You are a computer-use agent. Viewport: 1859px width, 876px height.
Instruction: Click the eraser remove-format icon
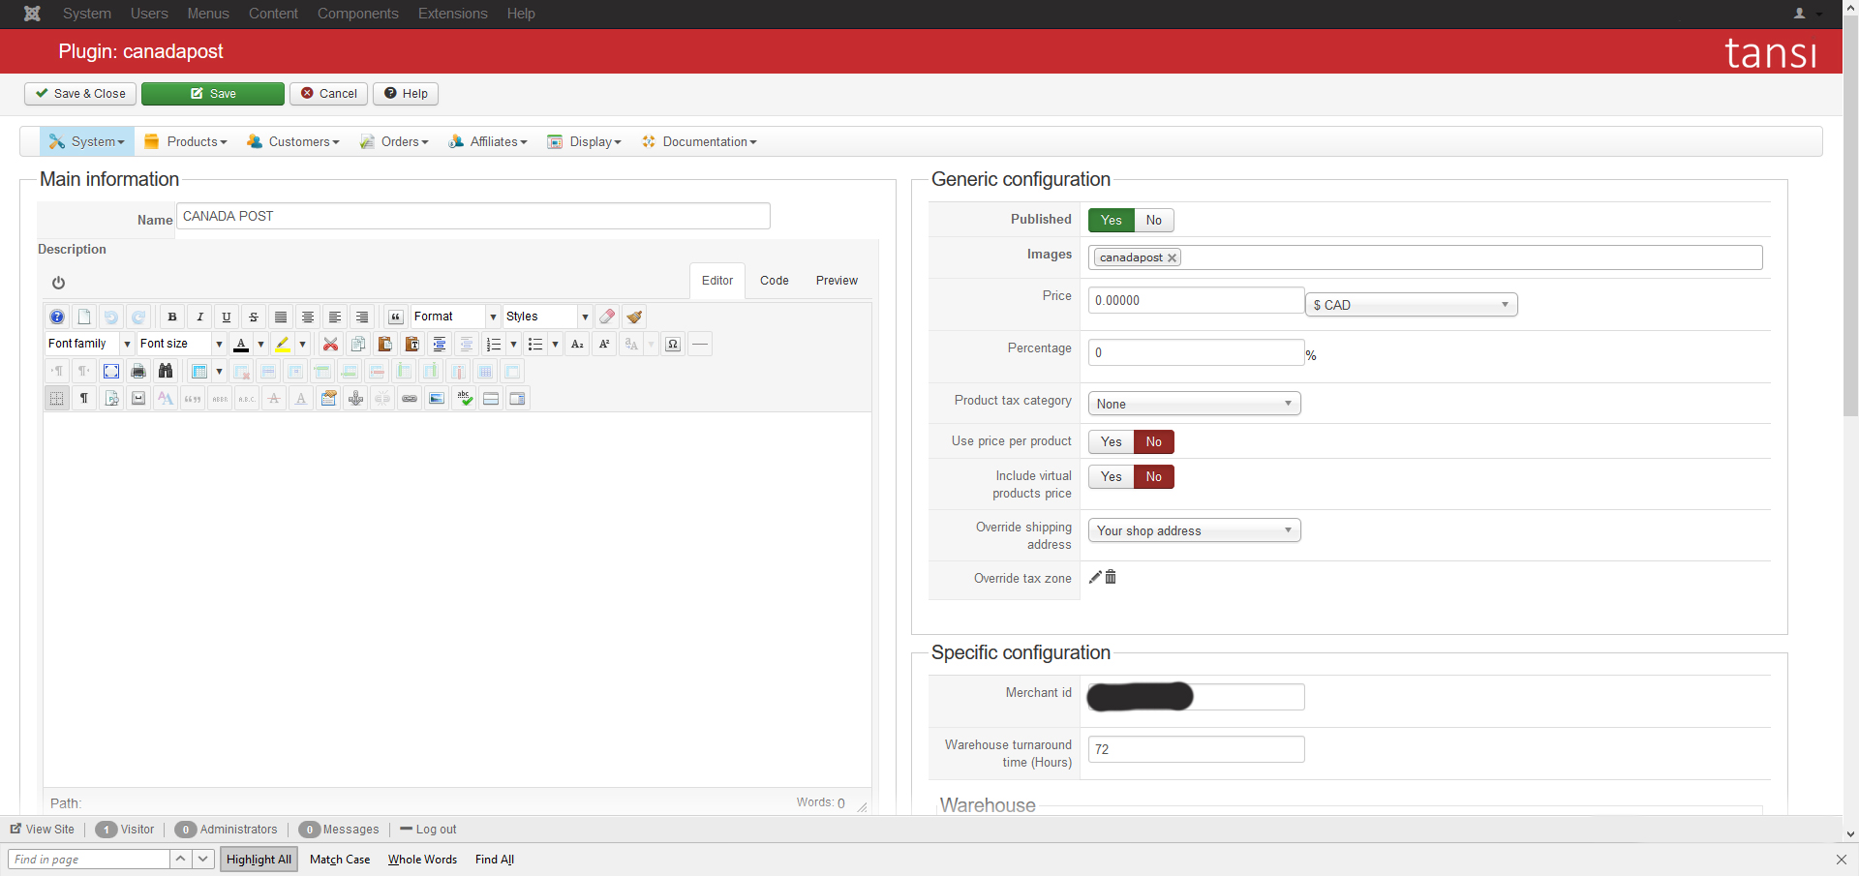[607, 317]
